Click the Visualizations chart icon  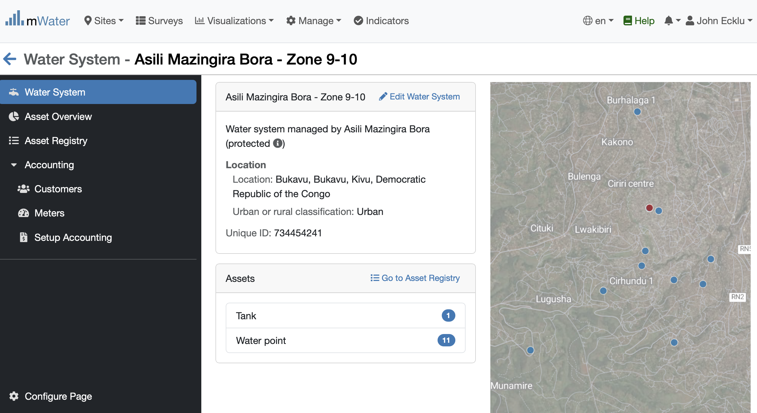click(199, 21)
